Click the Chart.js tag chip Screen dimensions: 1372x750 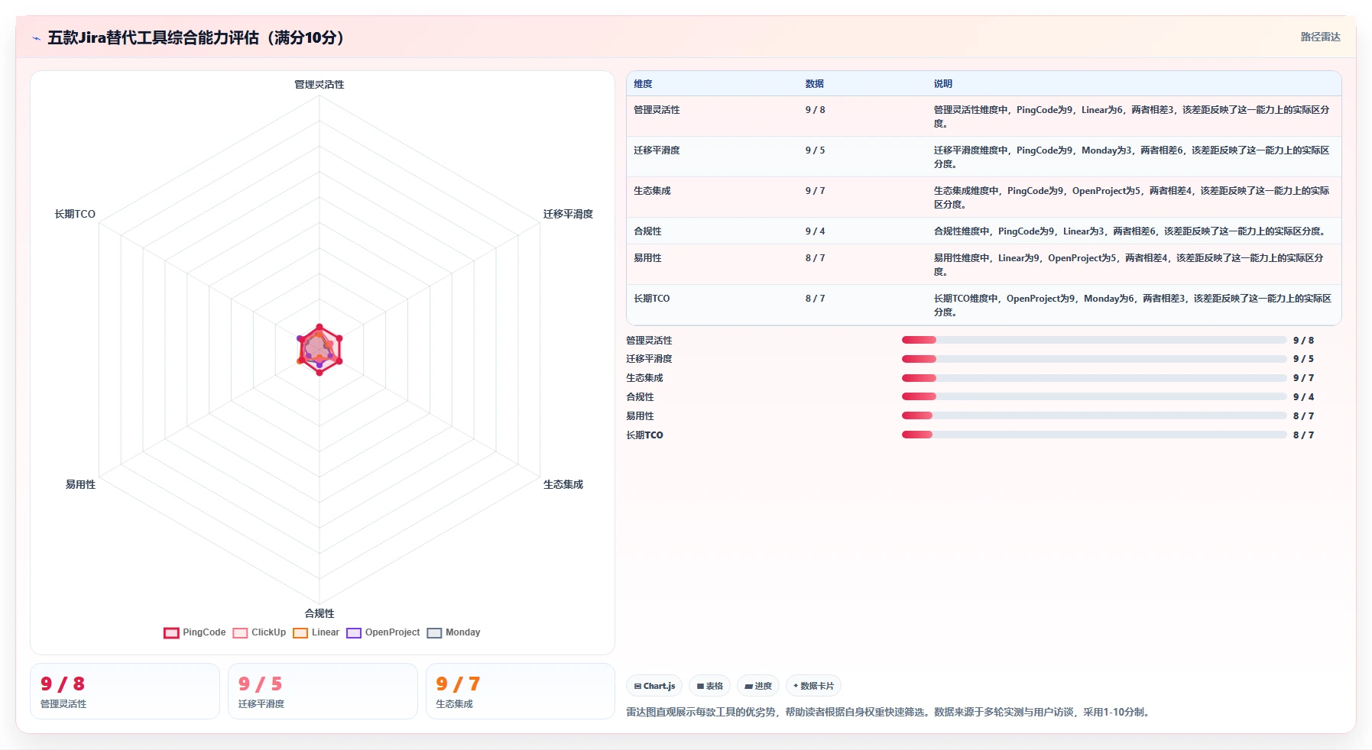[x=655, y=686]
